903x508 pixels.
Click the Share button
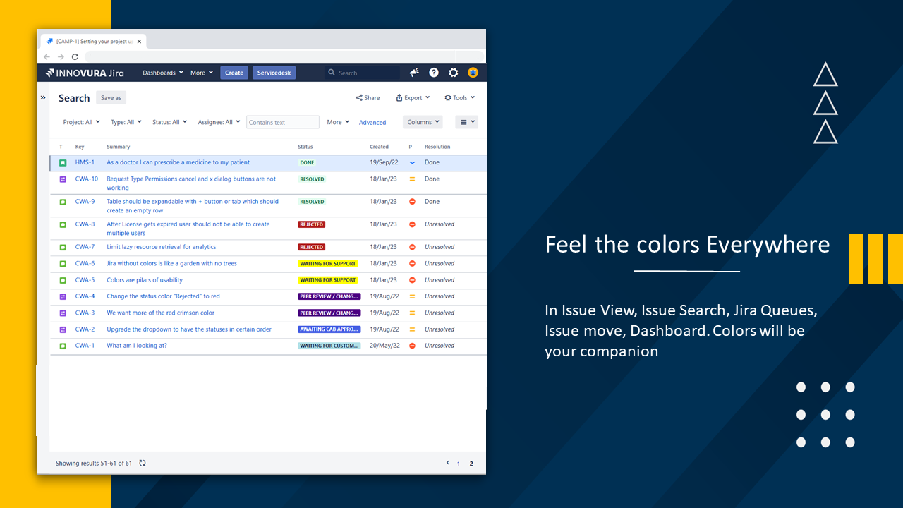(x=368, y=98)
